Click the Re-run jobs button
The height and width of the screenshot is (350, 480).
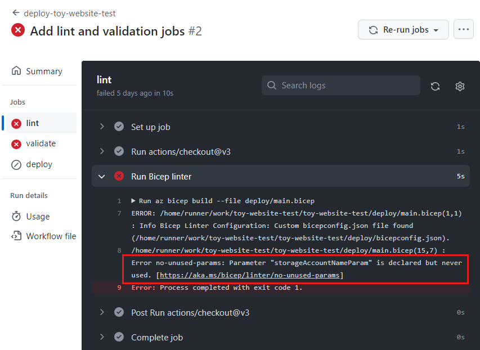[403, 30]
